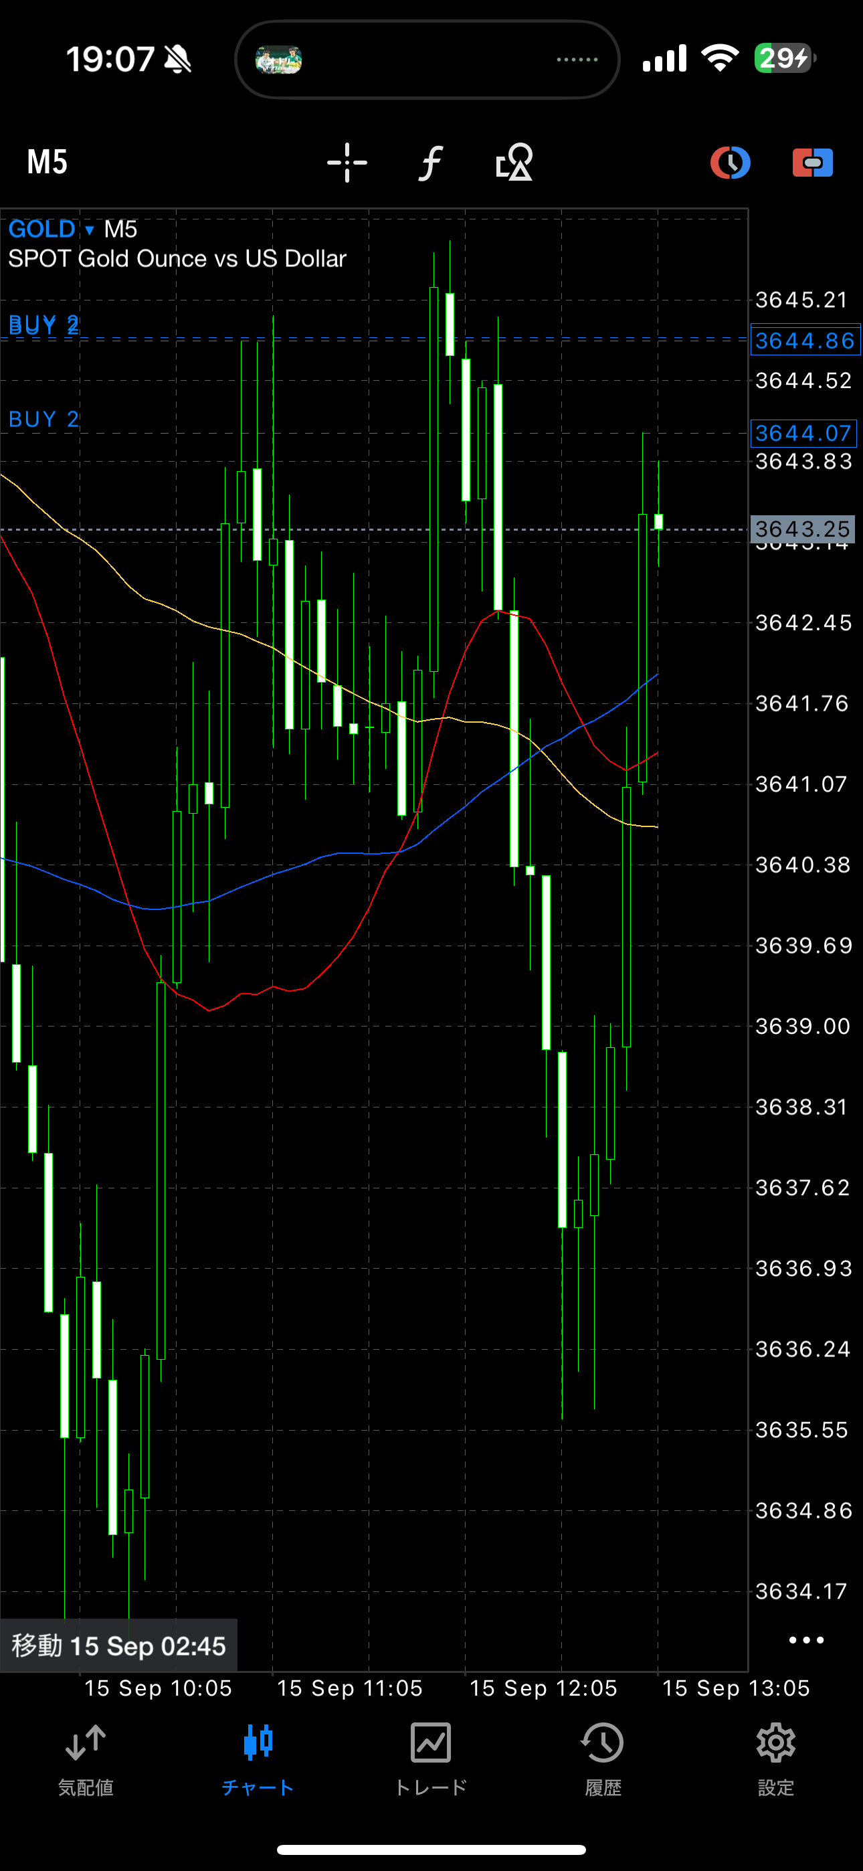Tap the lower BUY 2 order label
863x1871 pixels.
tap(43, 419)
